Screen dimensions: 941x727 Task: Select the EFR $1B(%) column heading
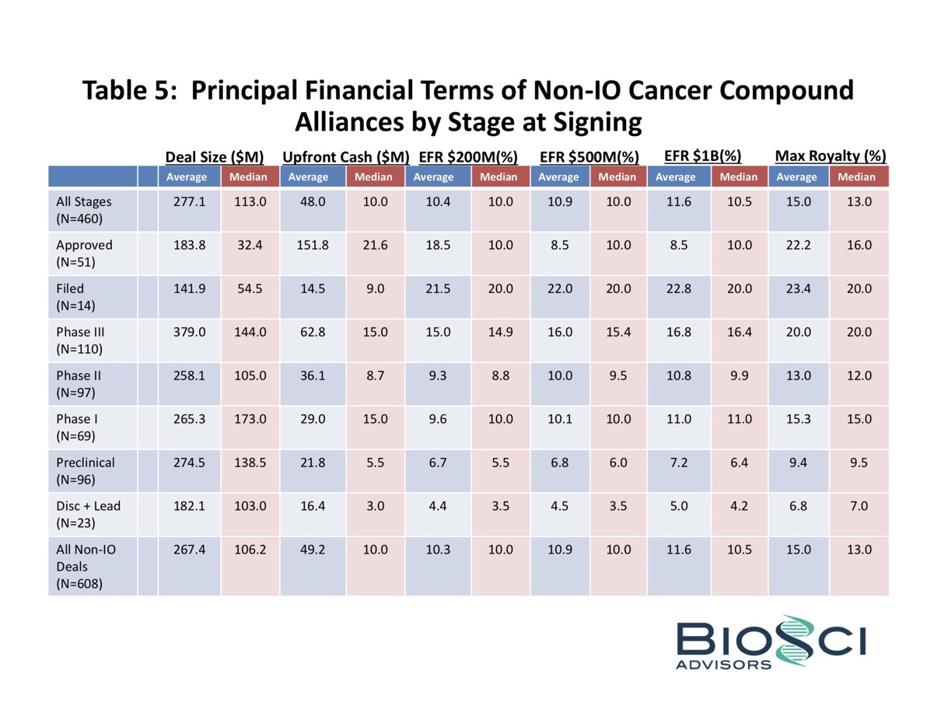click(702, 158)
